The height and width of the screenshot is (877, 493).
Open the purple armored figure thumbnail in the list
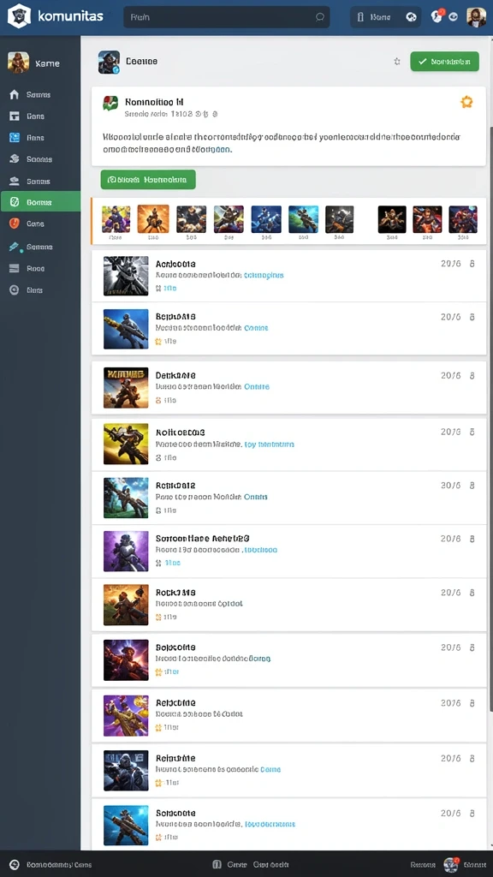tap(126, 551)
